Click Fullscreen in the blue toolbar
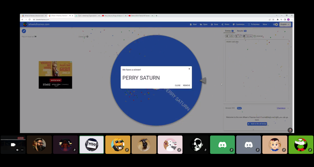 click(254, 24)
